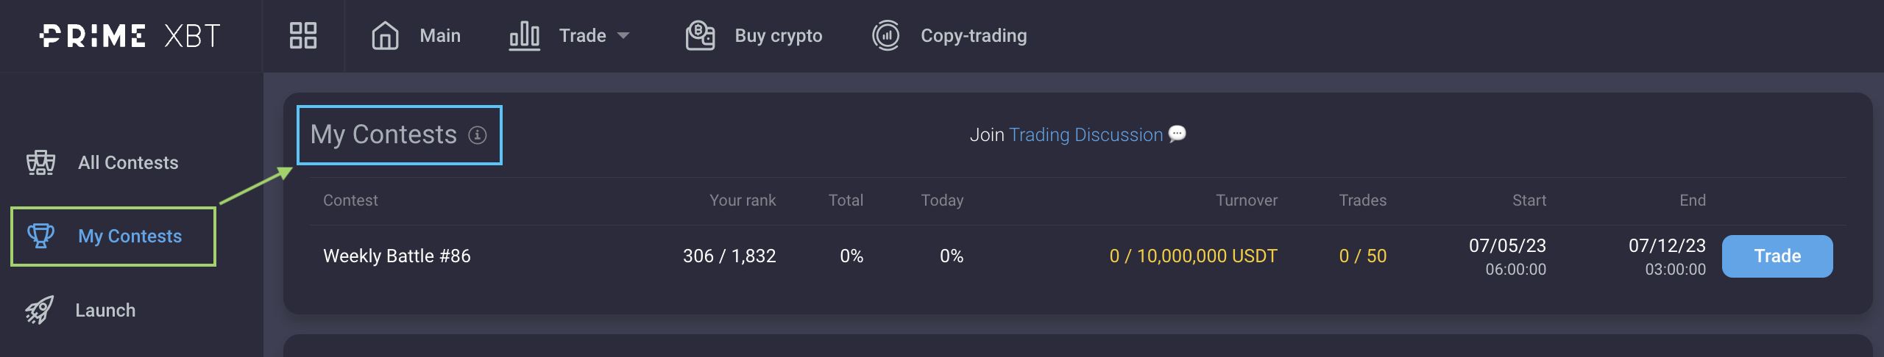Click the Copy-trading circular icon

coord(886,36)
